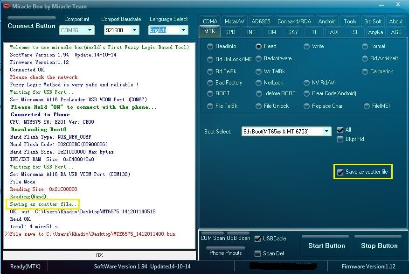Uncheck the All checkbox
Image resolution: width=409 pixels, height=274 pixels.
pos(340,130)
